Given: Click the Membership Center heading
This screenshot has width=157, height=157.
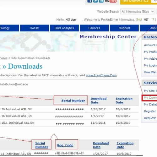Looking at the screenshot, I should 108,37.
